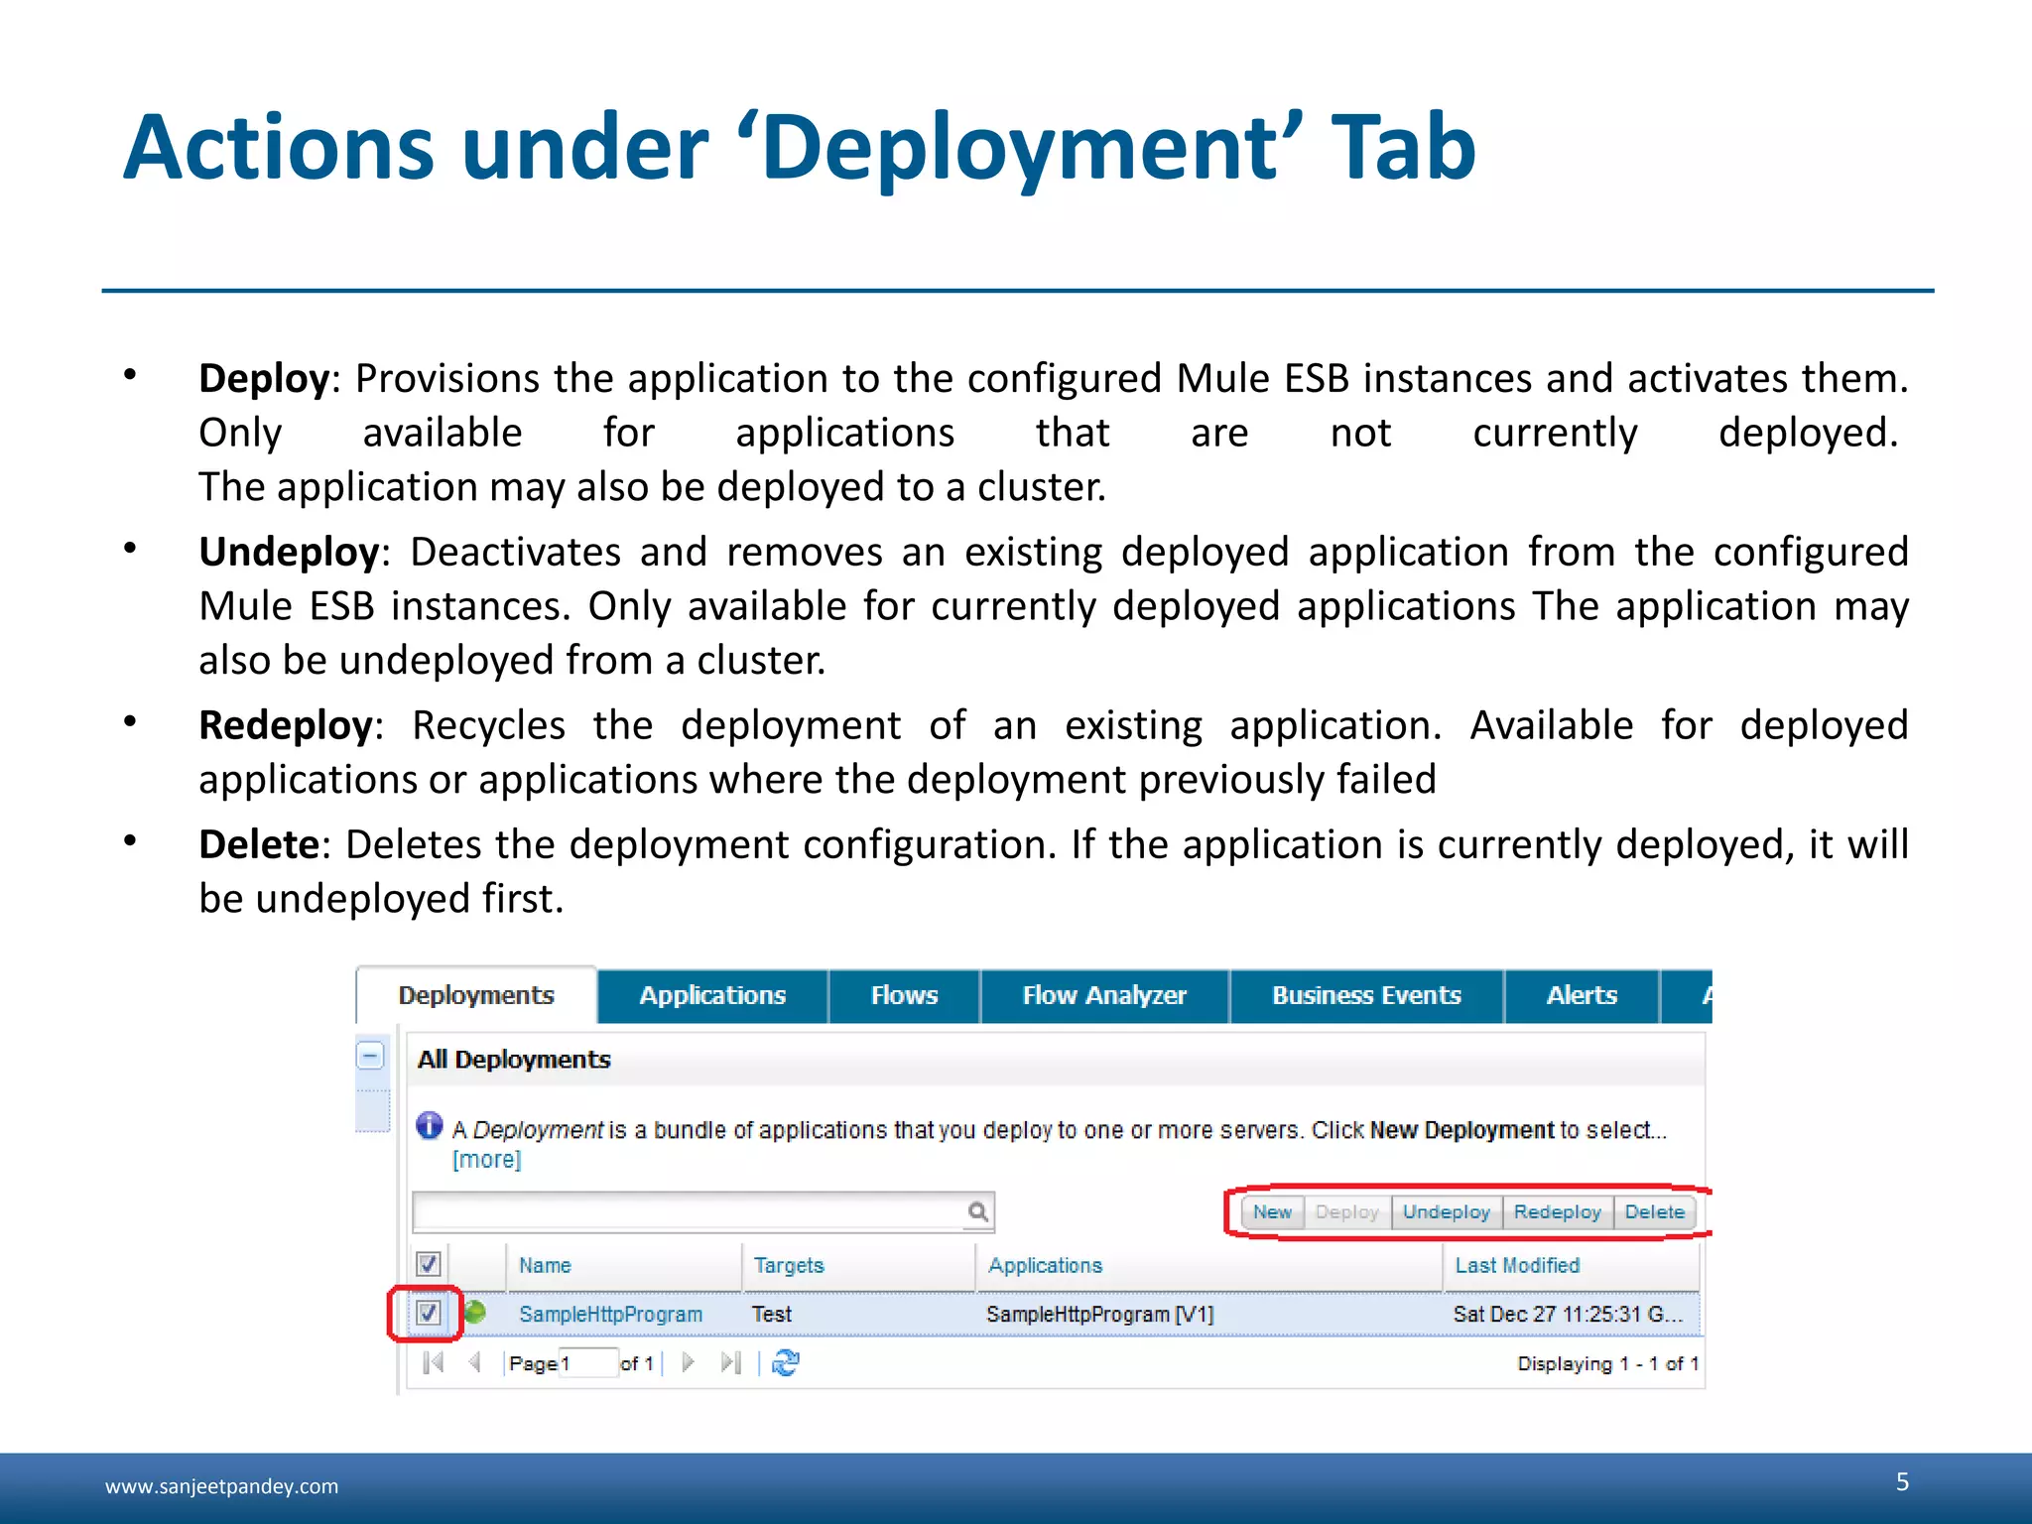This screenshot has width=2032, height=1524.
Task: Click the Delete deployment button
Action: (x=1654, y=1211)
